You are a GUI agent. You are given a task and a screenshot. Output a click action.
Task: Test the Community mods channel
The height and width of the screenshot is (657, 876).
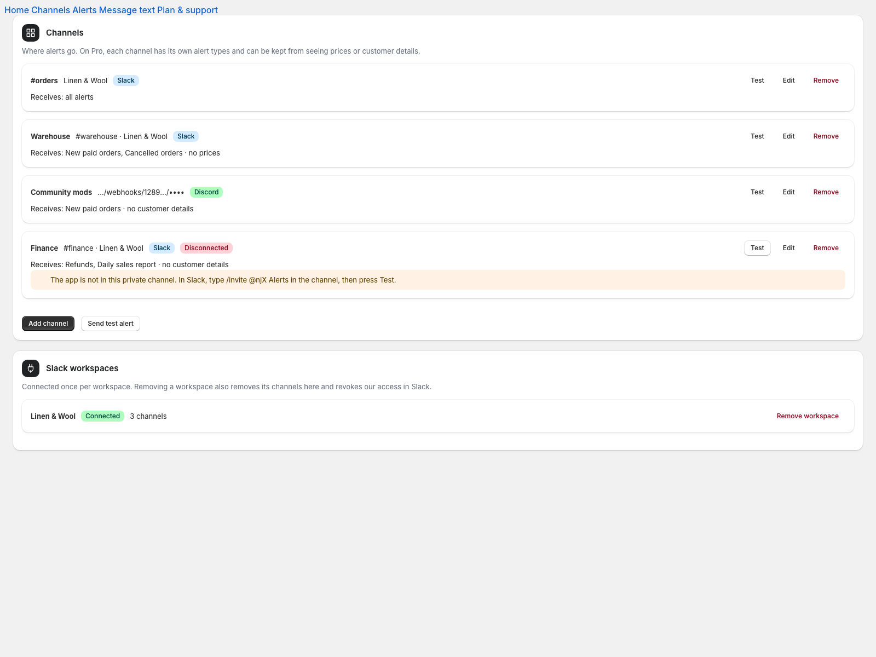coord(757,192)
